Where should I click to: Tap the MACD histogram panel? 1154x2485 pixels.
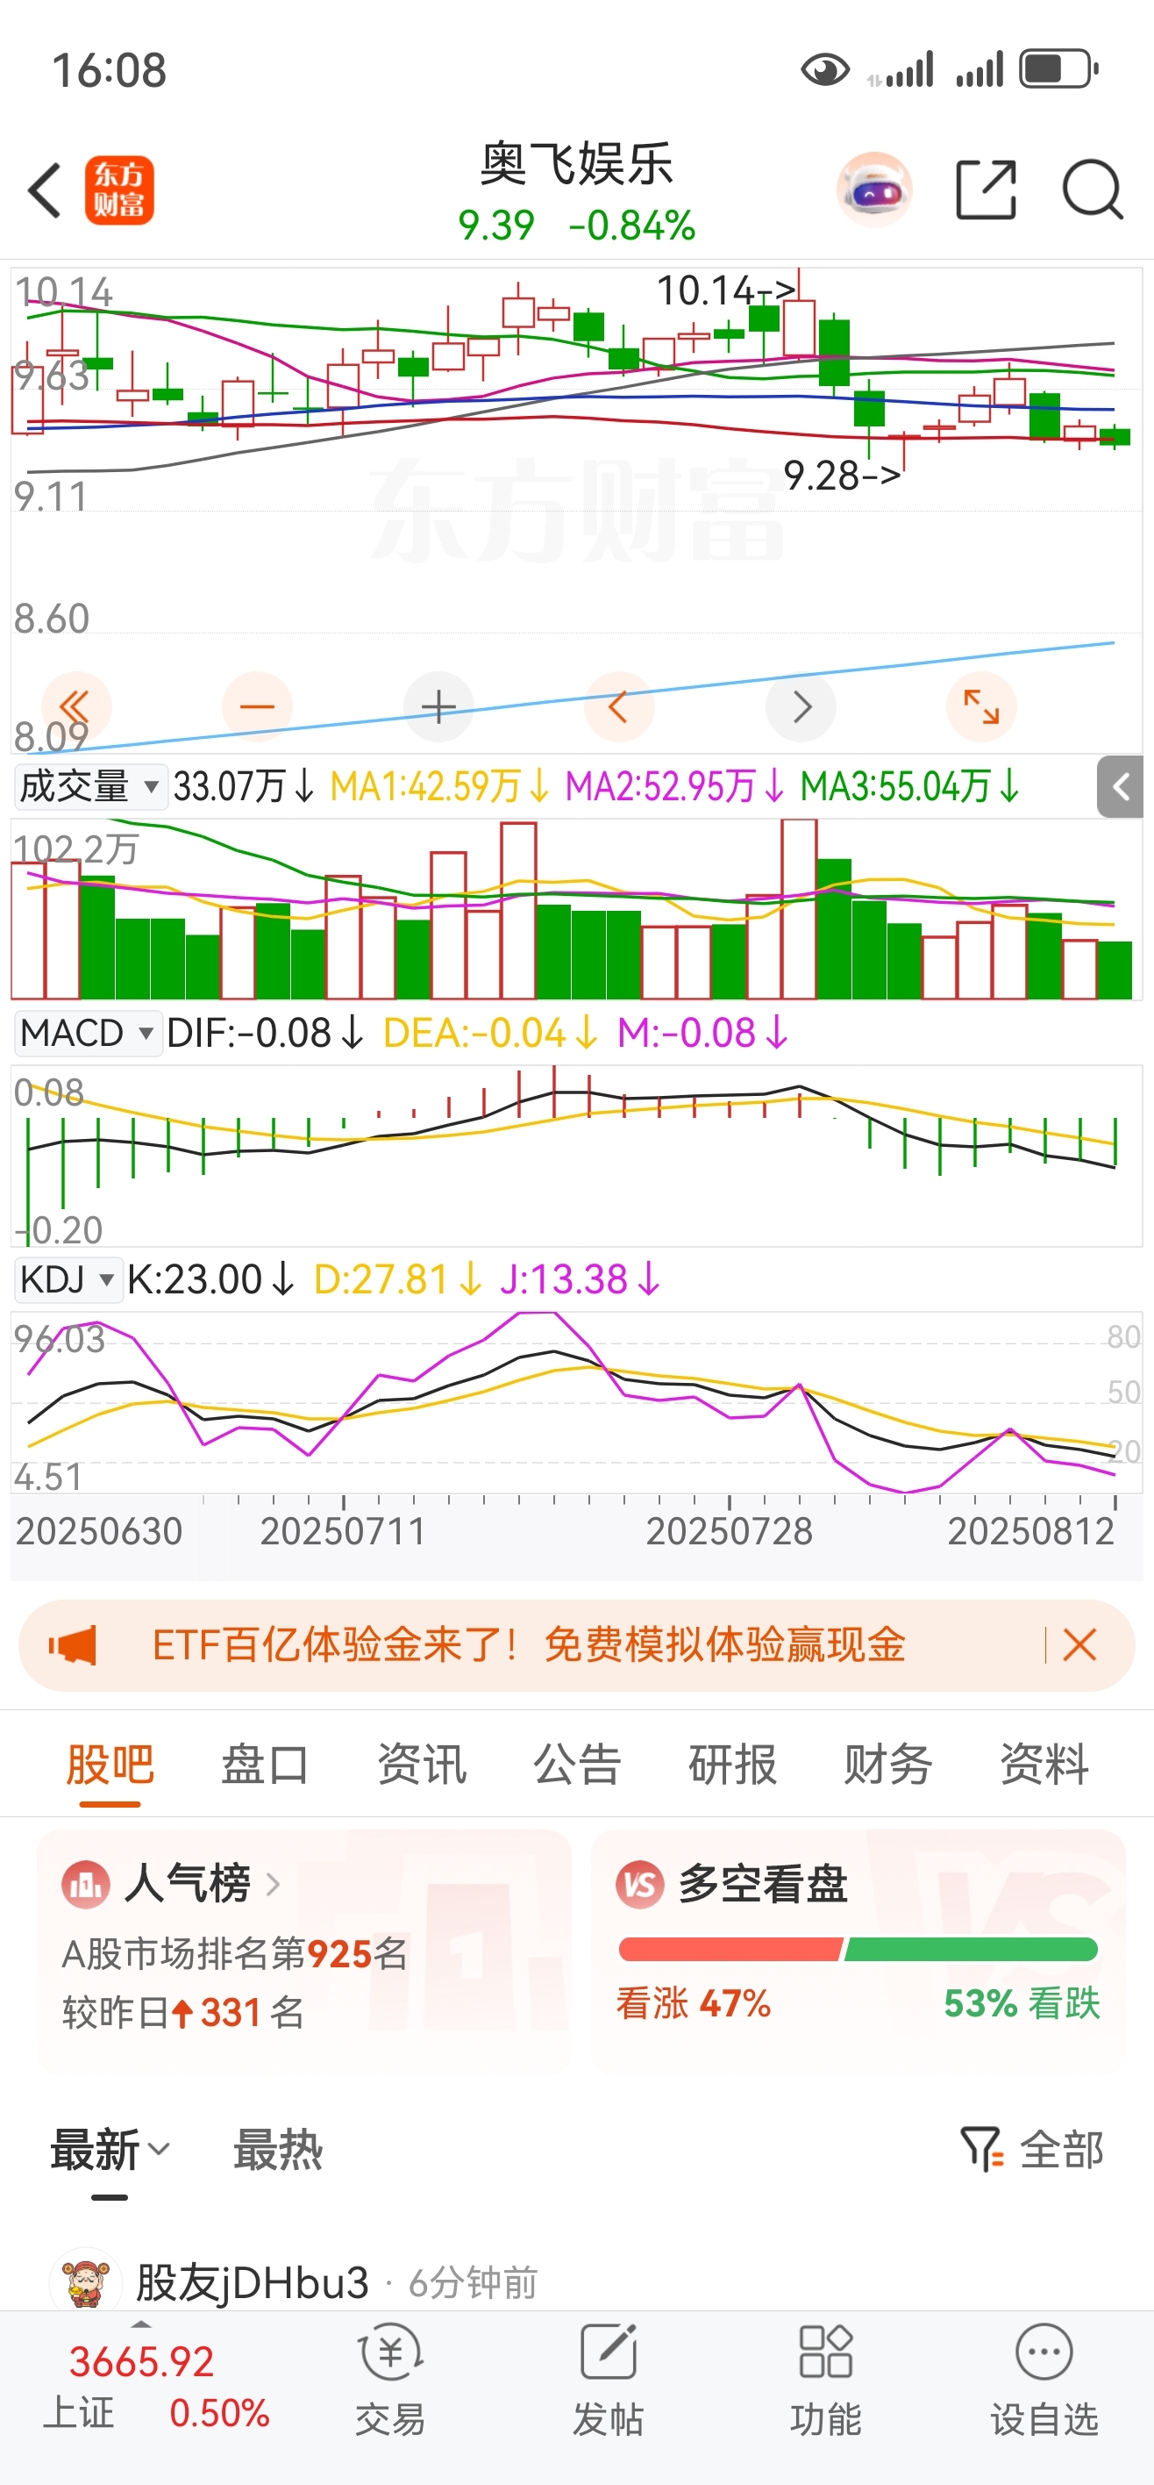coord(576,1156)
